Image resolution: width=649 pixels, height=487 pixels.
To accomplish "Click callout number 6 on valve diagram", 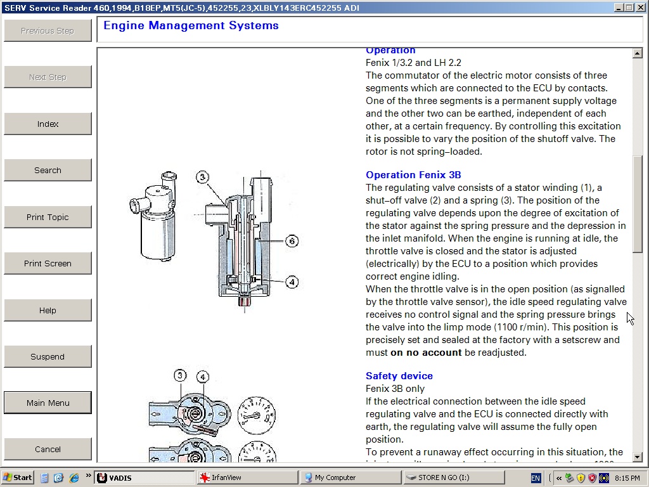I will click(x=292, y=241).
